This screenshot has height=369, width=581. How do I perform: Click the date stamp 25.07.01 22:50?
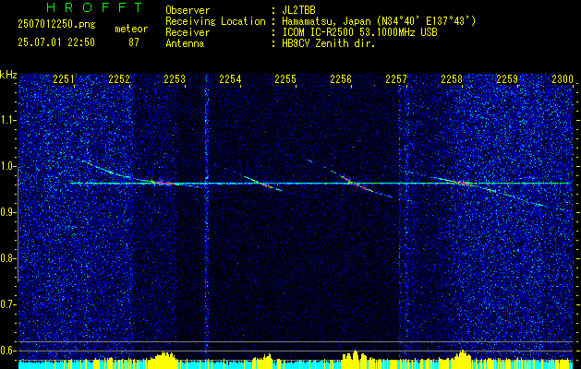56,42
